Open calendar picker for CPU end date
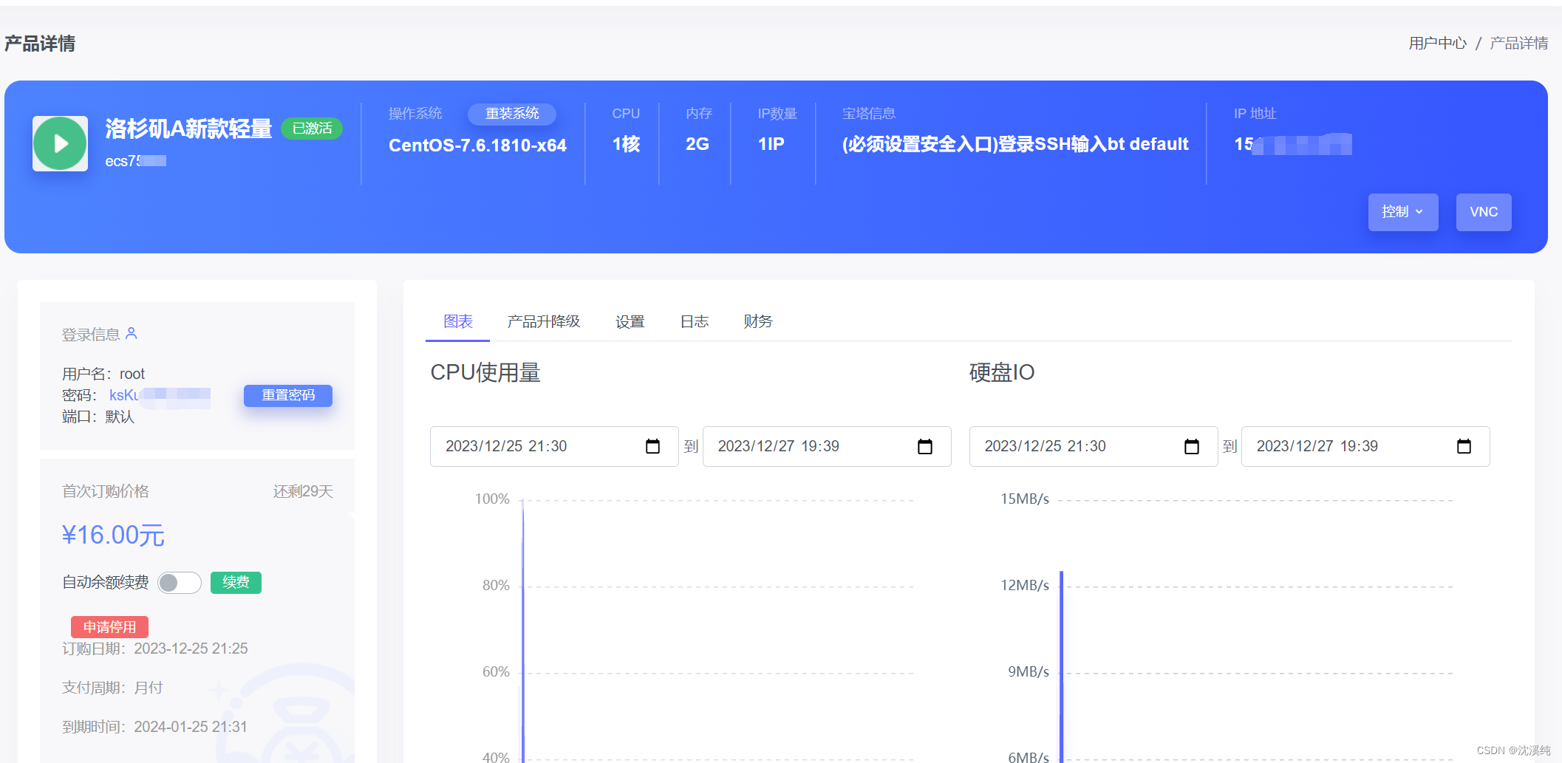The width and height of the screenshot is (1562, 763). click(x=924, y=446)
